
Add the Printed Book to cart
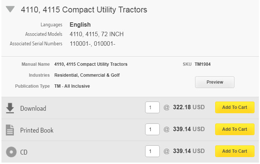pos(234,129)
